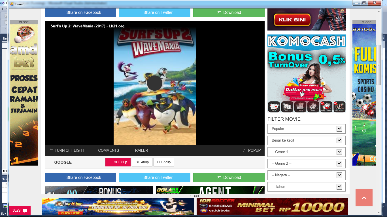
Task: Open the Tahun dropdown
Action: pos(307,186)
